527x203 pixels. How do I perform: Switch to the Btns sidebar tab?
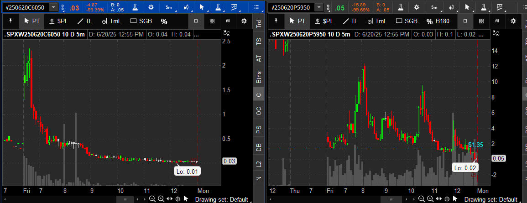(259, 77)
